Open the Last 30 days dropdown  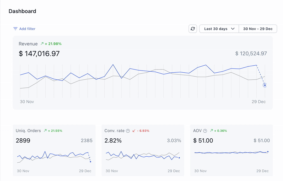pos(219,29)
